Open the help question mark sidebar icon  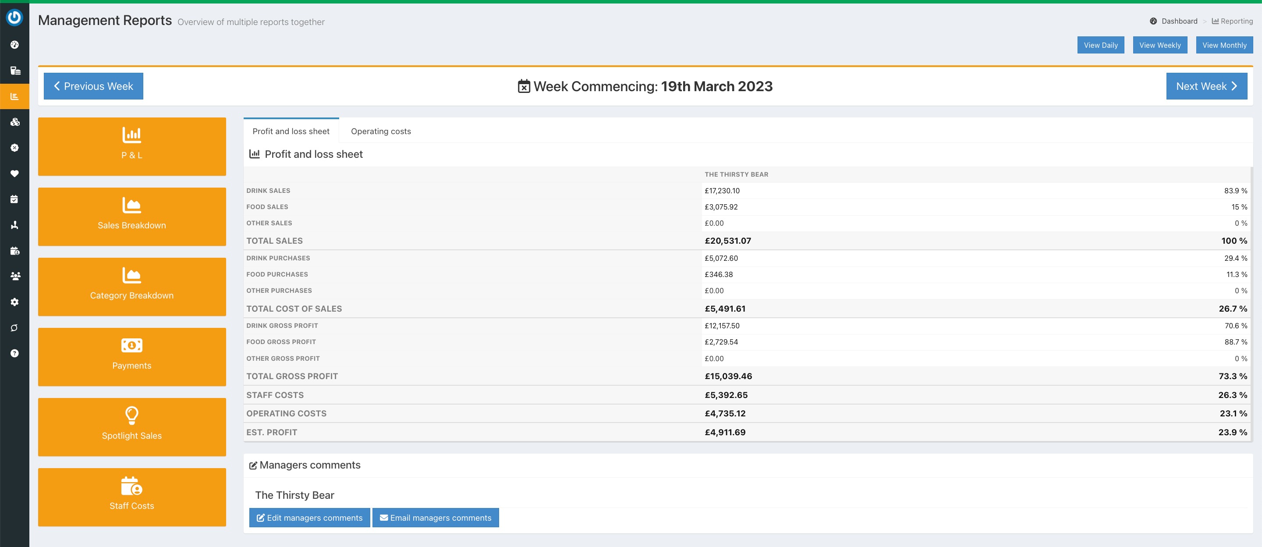[x=15, y=353]
